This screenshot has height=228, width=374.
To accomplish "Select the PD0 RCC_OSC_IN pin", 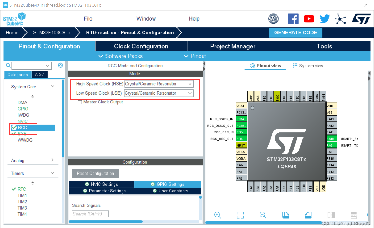I will pyautogui.click(x=241, y=132).
